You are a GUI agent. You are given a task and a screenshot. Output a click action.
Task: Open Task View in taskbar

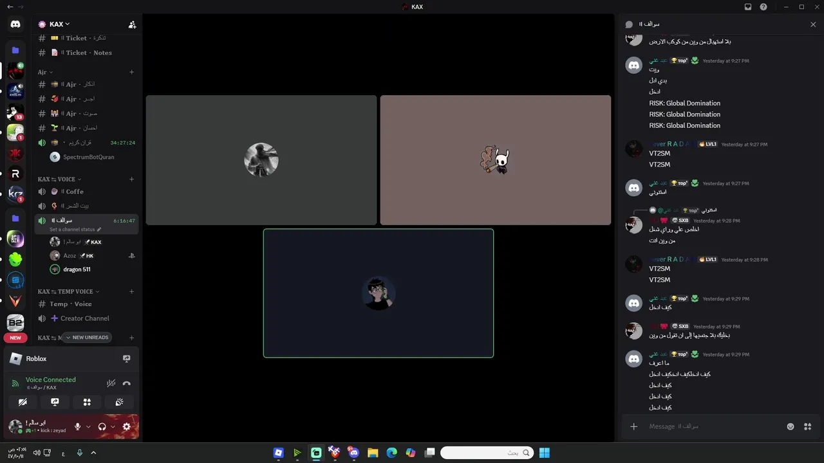pos(429,453)
